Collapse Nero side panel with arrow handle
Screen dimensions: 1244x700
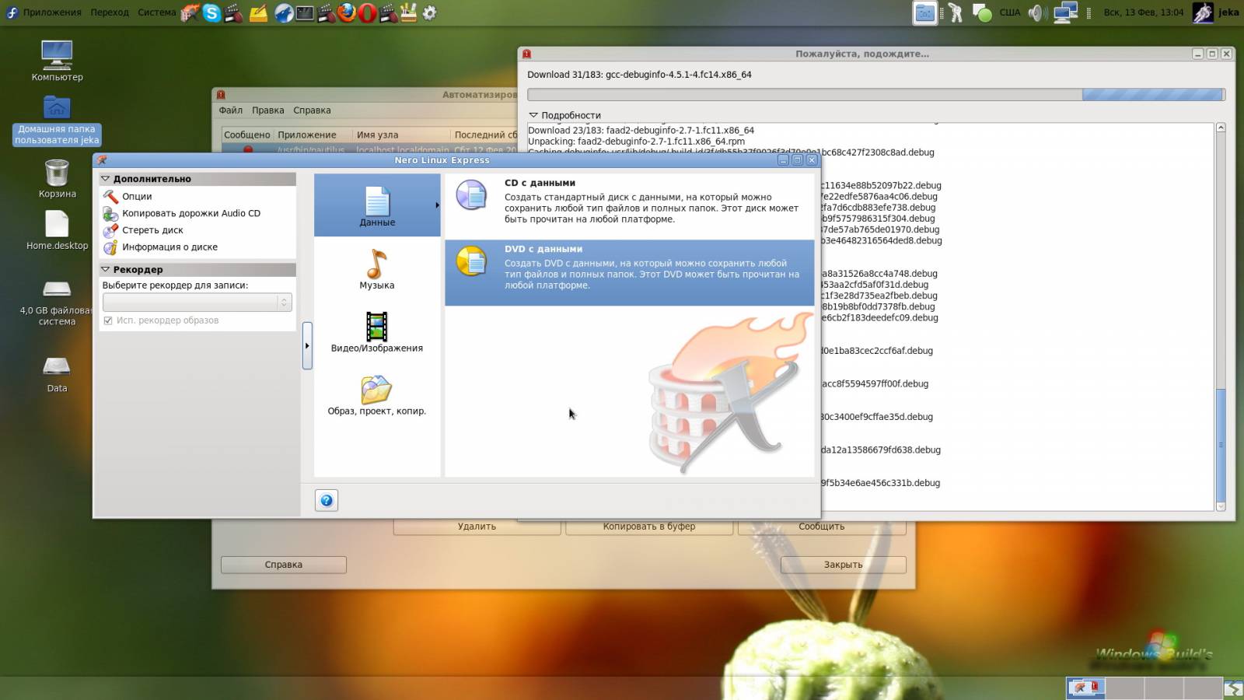pos(307,345)
